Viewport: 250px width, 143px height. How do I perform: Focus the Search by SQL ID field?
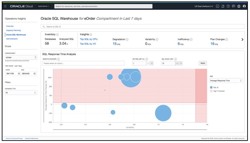pyautogui.click(x=143, y=27)
